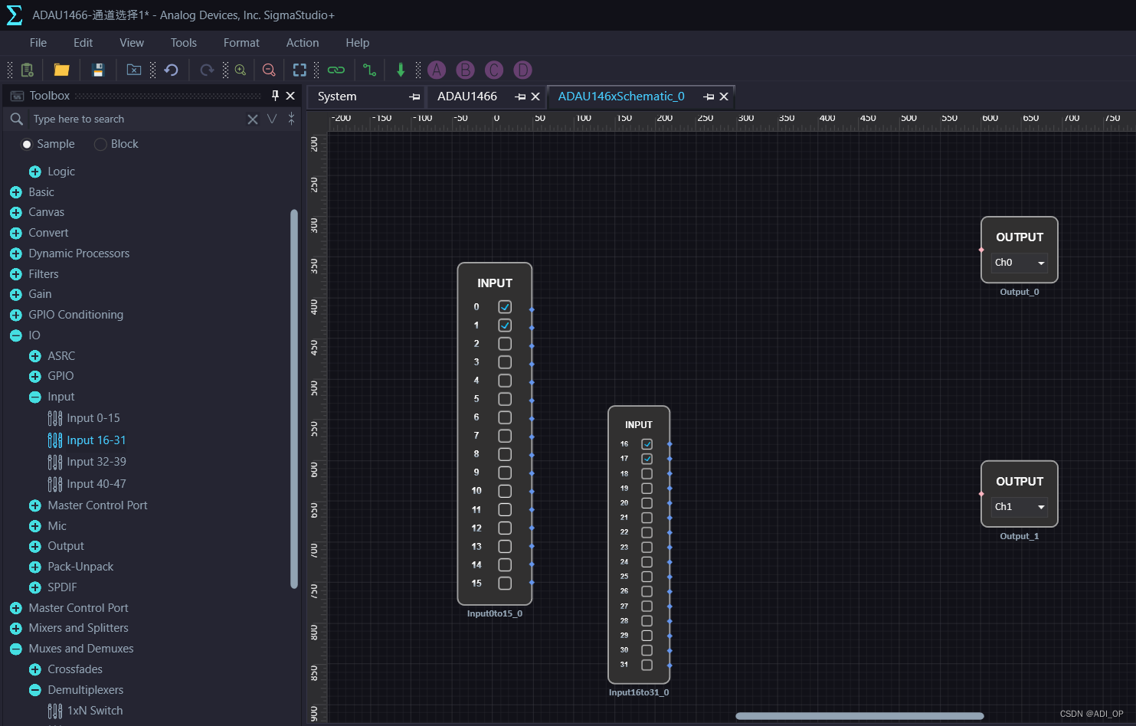Focus the toolbox search field
Viewport: 1136px width, 726px height.
[x=136, y=119]
